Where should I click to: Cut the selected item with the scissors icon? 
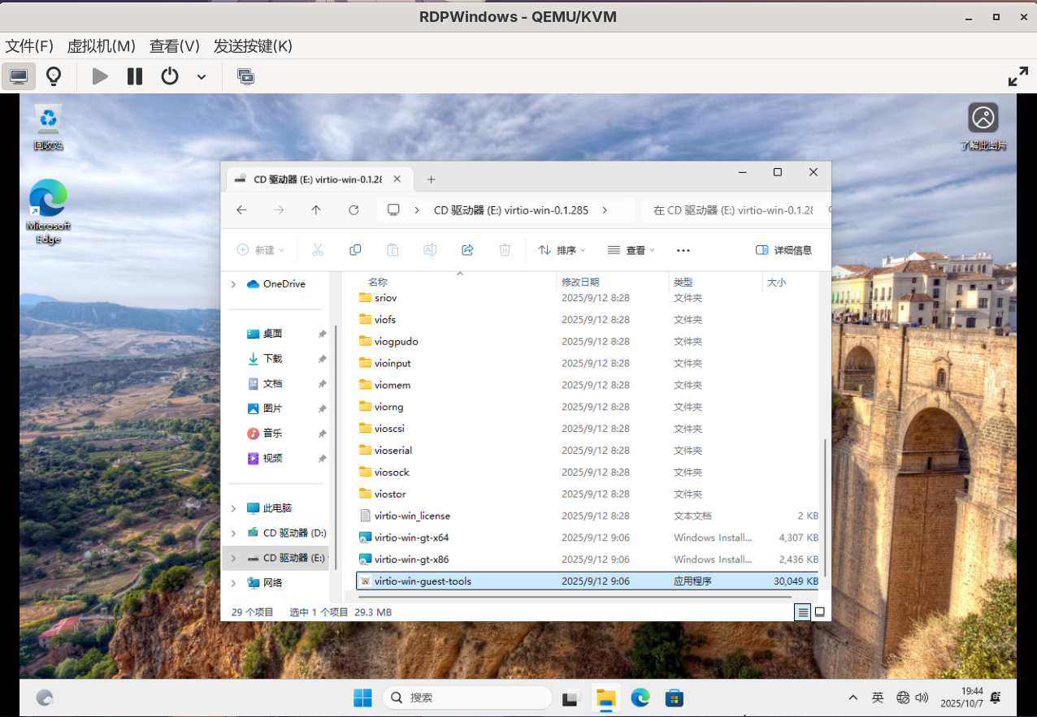point(318,249)
